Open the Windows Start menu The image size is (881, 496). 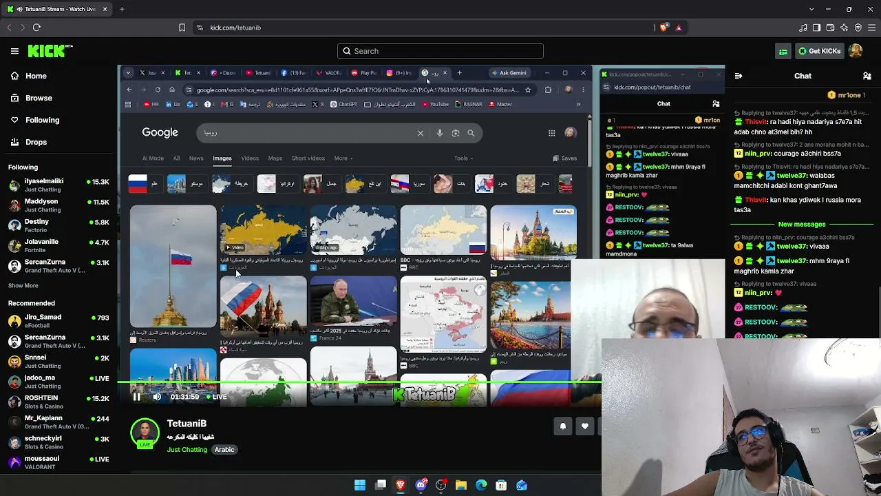(x=360, y=486)
